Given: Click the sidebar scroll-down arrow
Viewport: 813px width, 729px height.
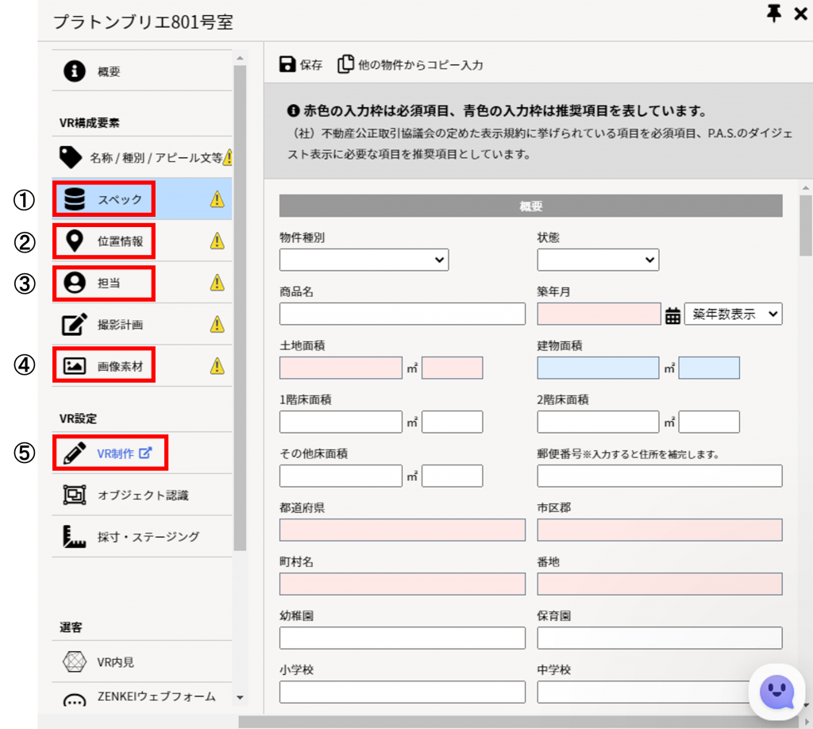Looking at the screenshot, I should [240, 698].
